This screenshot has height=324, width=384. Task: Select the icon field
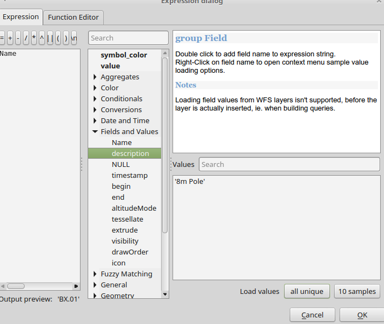(x=118, y=263)
